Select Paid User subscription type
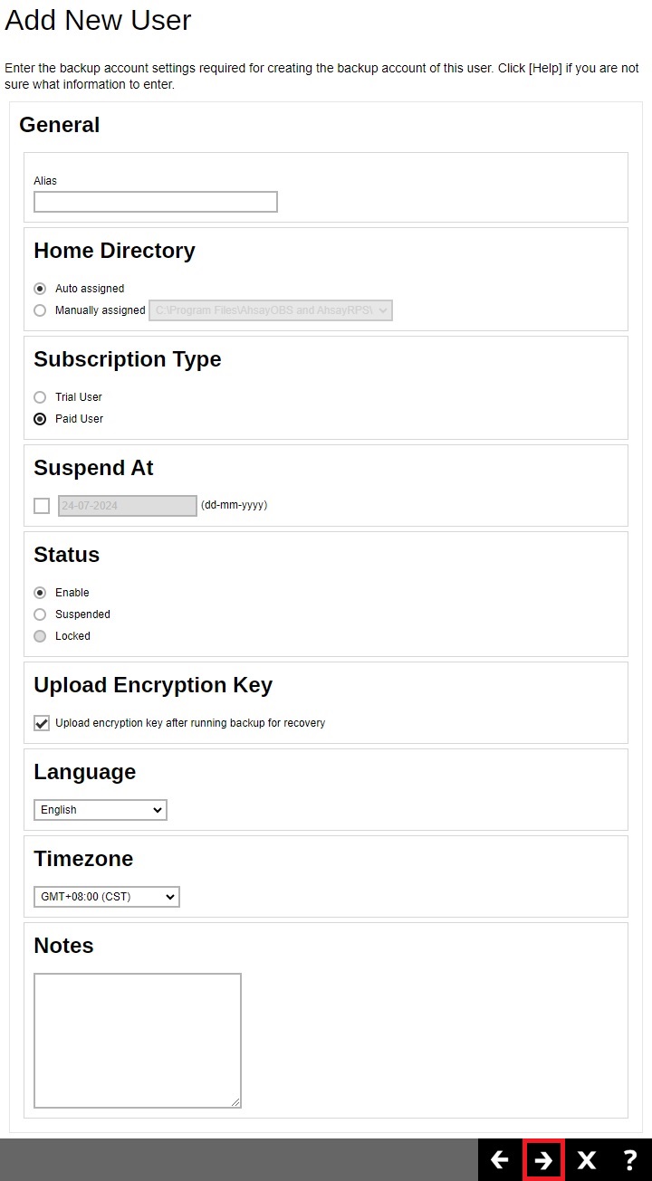 point(40,418)
